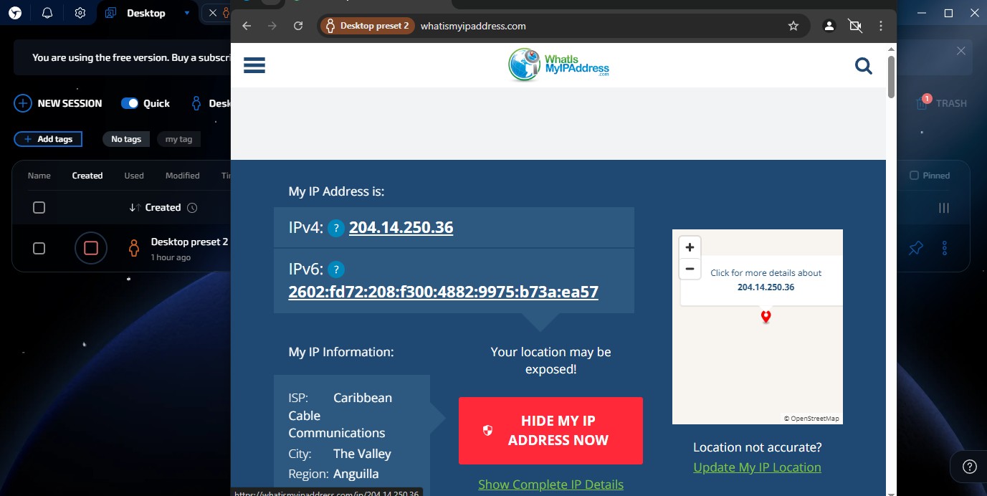Open the settings gear in top bar
987x496 pixels.
tap(80, 13)
